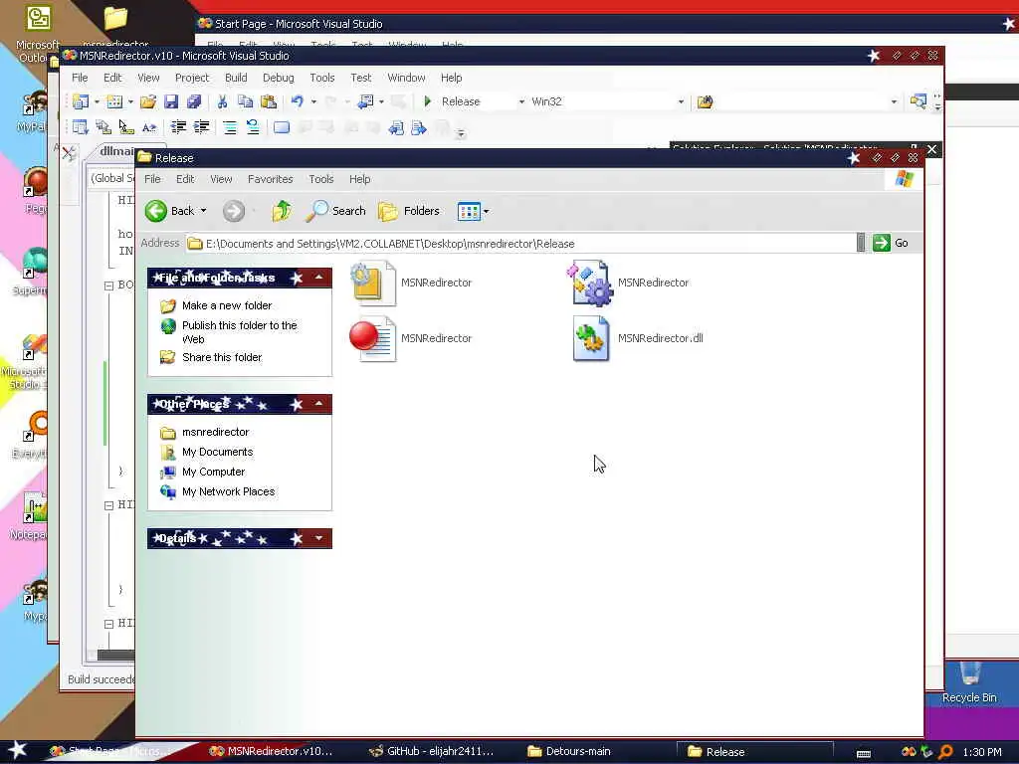Toggle the Folders pane in Explorer
The width and height of the screenshot is (1019, 764).
409,211
